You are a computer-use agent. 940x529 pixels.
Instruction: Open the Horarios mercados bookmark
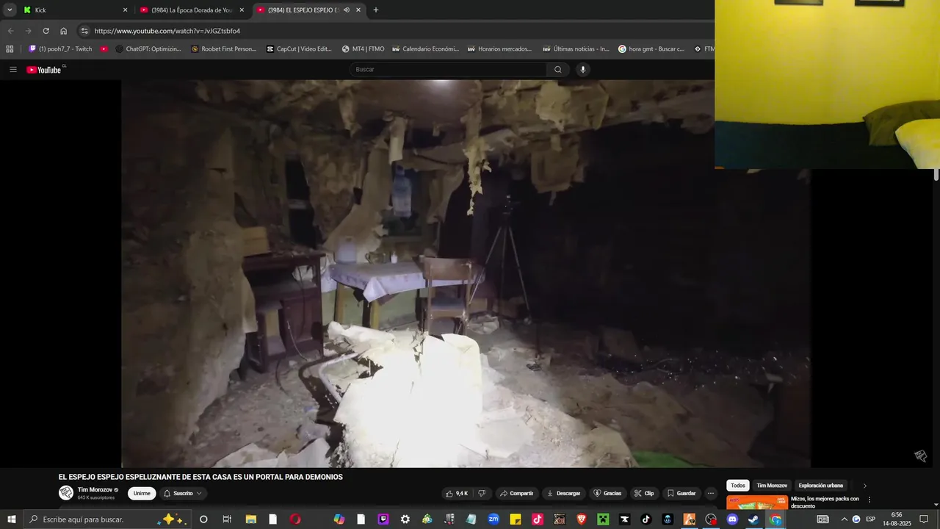click(499, 49)
